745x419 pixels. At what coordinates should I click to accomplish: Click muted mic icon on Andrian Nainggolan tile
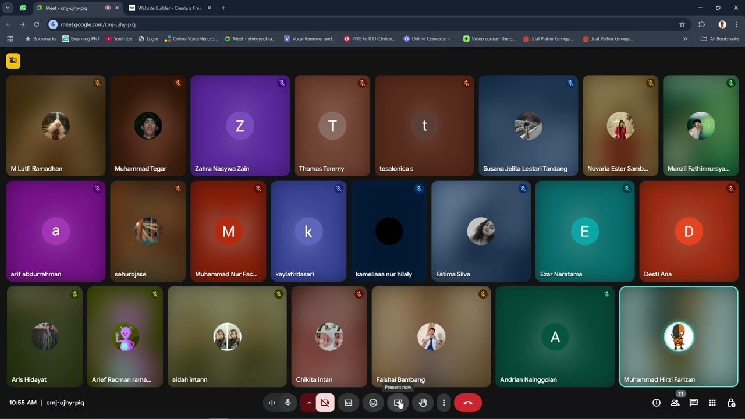(x=606, y=294)
